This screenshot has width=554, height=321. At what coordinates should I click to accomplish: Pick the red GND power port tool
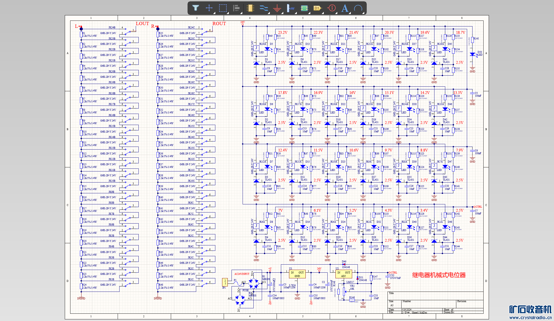click(277, 8)
